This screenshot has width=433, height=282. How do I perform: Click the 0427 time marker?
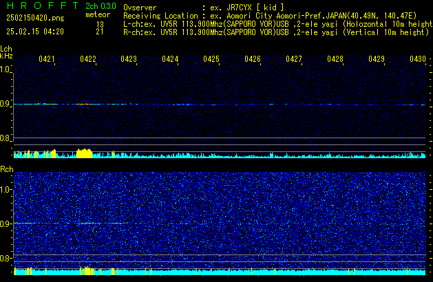coord(294,59)
